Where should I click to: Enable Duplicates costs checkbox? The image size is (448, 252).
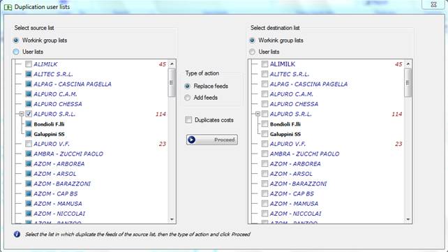pos(188,120)
